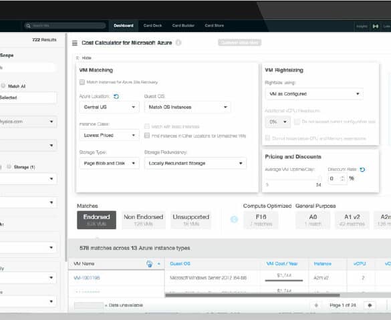Enable Match instances for Azure Site Recovery
This screenshot has height=320, width=391.
[82, 82]
